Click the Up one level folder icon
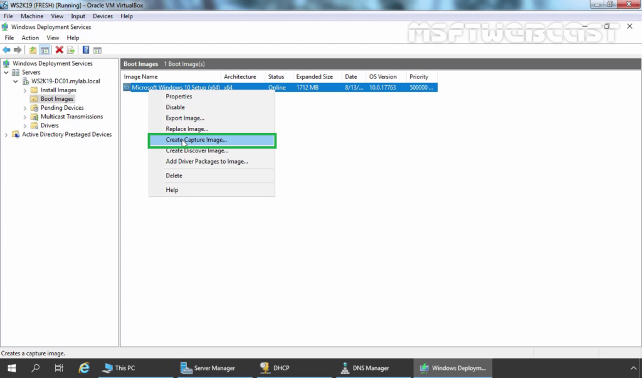 (x=33, y=50)
